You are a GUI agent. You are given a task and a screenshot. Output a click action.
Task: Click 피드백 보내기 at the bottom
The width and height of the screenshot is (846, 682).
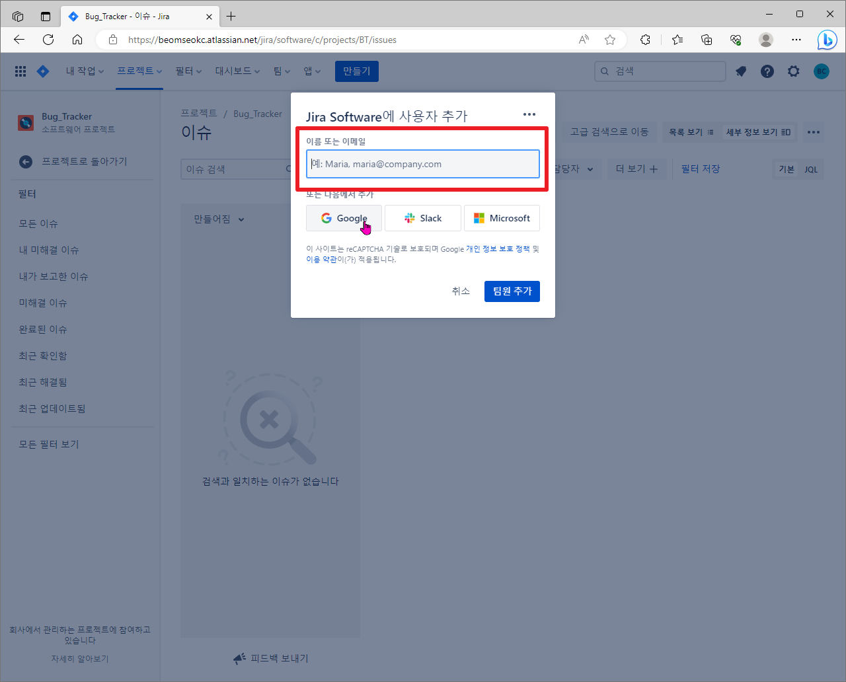pos(271,658)
